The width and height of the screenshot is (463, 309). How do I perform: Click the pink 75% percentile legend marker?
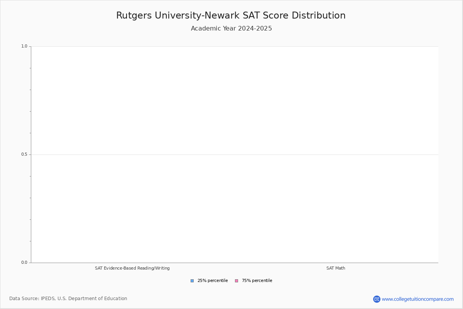pyautogui.click(x=237, y=281)
